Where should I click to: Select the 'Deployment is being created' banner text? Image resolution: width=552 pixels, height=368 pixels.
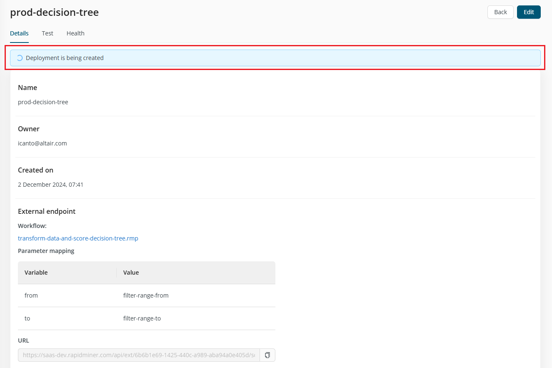(65, 58)
